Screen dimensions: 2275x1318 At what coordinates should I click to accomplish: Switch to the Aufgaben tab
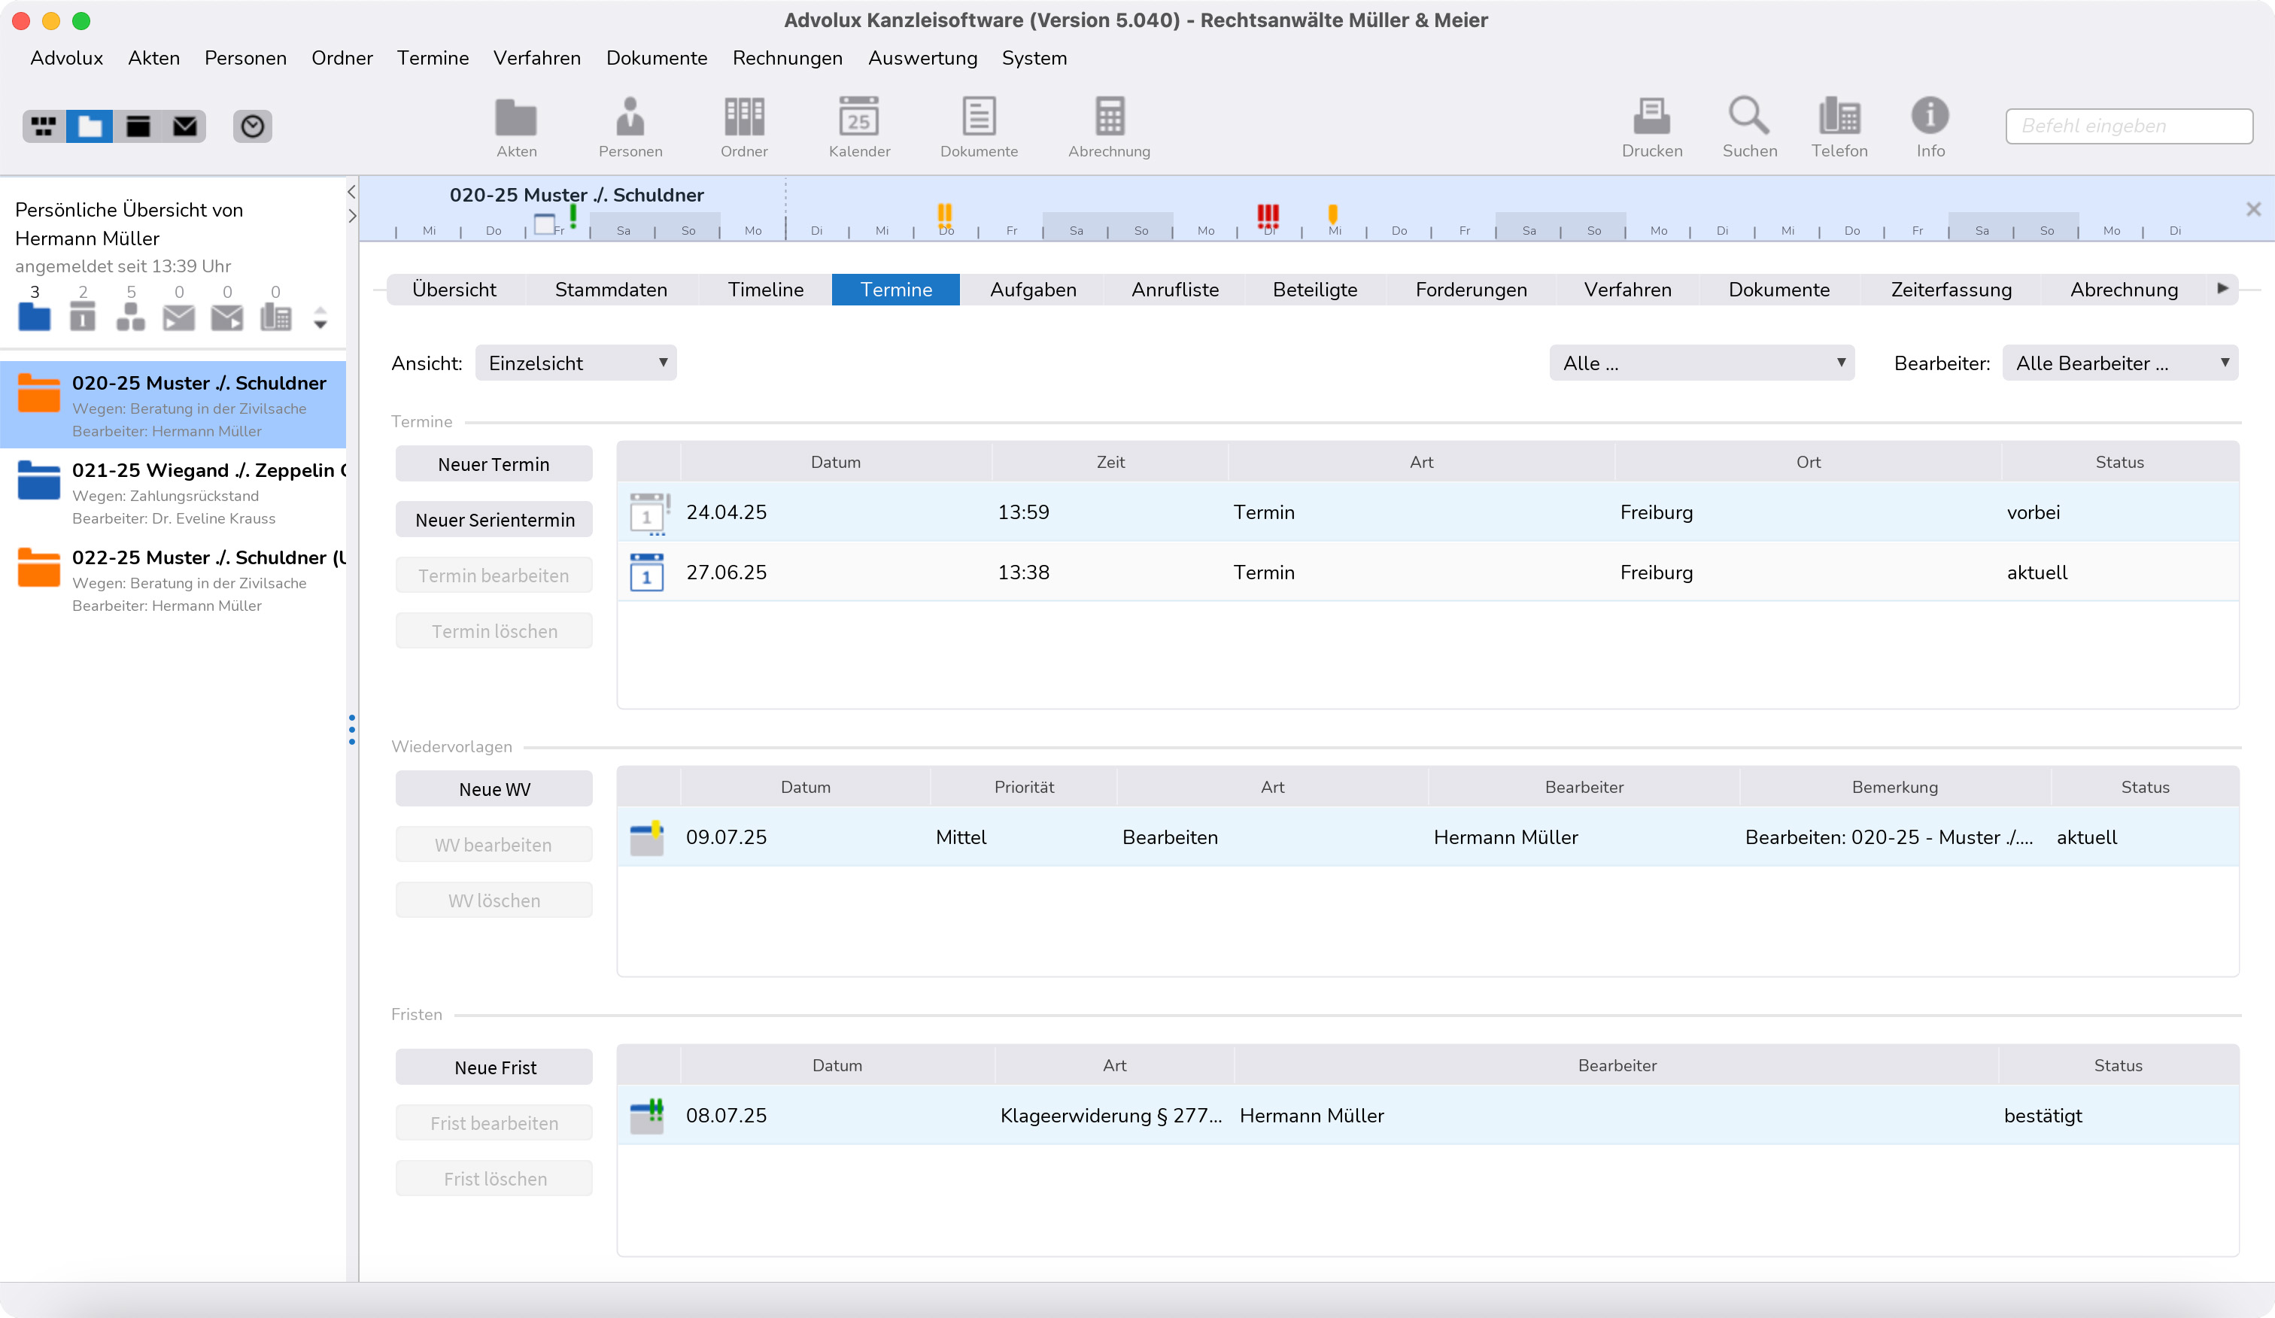(1033, 290)
